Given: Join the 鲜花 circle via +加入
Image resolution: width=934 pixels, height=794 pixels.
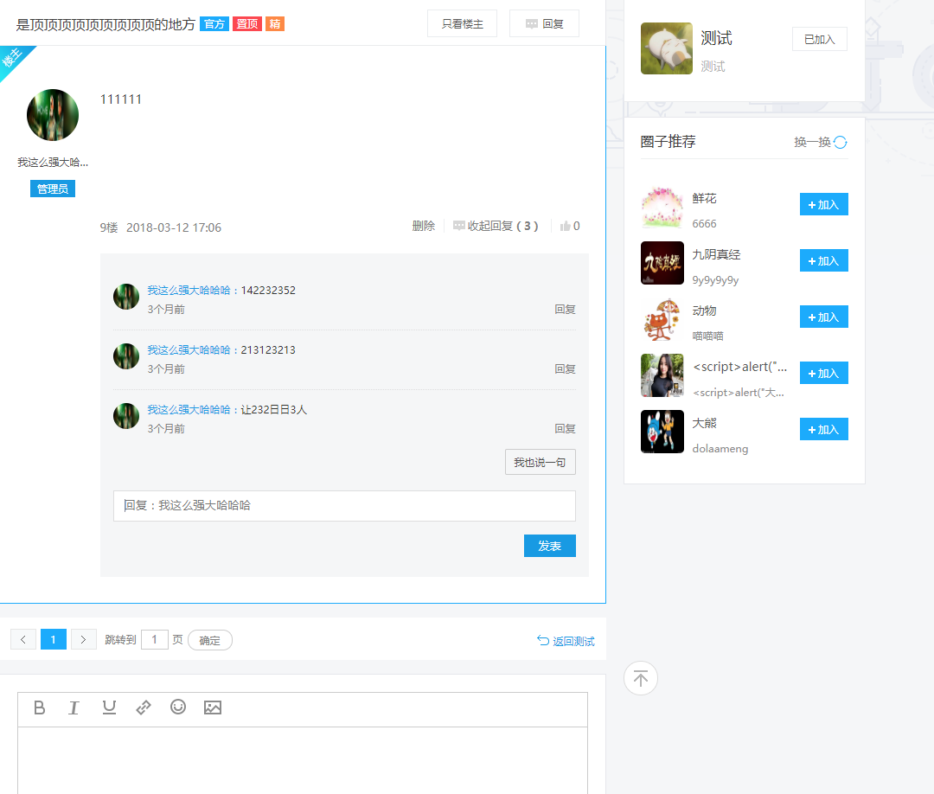Looking at the screenshot, I should [823, 204].
